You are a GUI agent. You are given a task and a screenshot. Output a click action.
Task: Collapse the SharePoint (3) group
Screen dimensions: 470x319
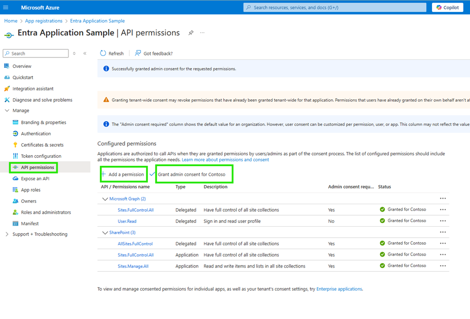coord(105,233)
